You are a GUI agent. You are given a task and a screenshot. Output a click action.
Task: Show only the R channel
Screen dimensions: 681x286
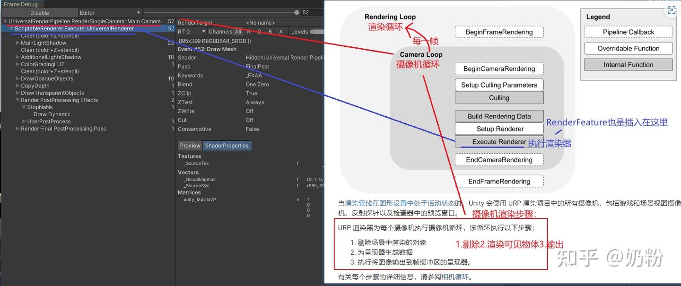pos(249,32)
